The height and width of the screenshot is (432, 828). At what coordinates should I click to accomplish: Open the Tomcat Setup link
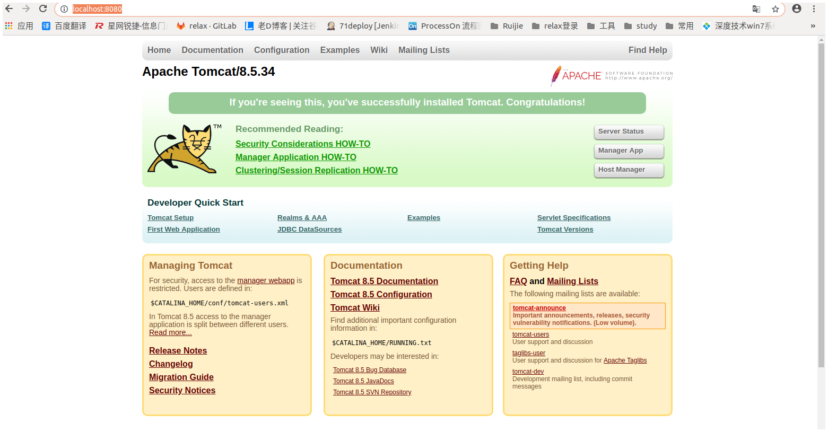(170, 218)
